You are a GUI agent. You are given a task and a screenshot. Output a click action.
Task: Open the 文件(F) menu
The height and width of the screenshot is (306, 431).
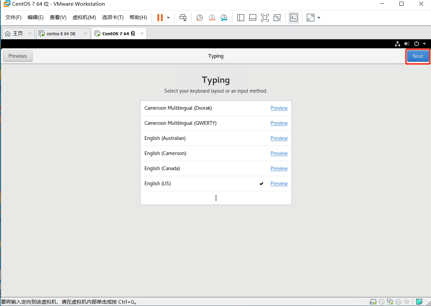coord(13,17)
